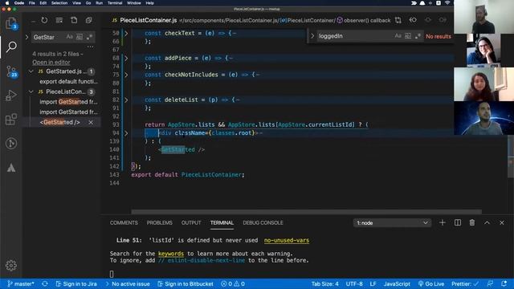The height and width of the screenshot is (289, 514).
Task: Follow the keywords link in terminal
Action: [x=171, y=254]
